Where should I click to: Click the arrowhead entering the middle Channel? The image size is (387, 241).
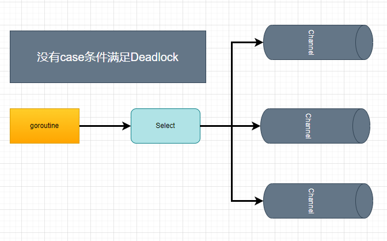(256, 126)
